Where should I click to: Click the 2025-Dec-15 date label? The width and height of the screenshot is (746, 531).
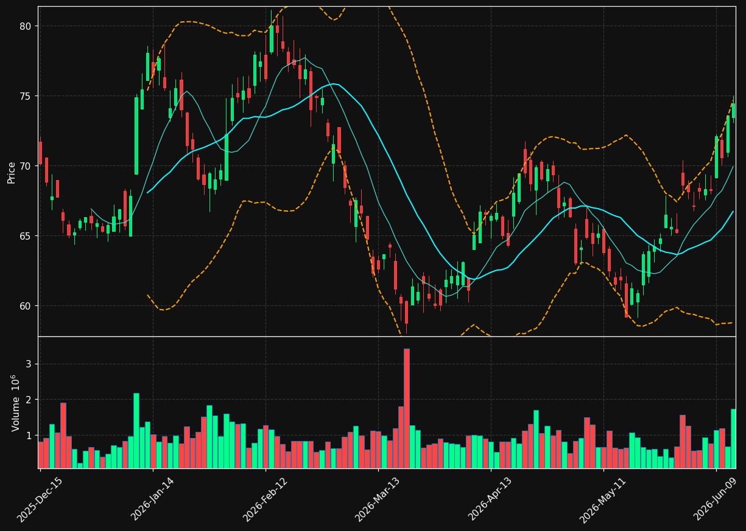40,499
